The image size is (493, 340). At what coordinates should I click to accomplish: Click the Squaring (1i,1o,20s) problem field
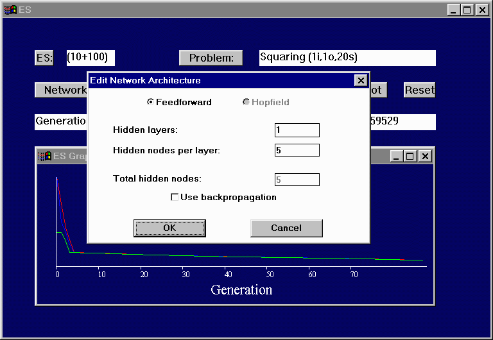tap(347, 58)
